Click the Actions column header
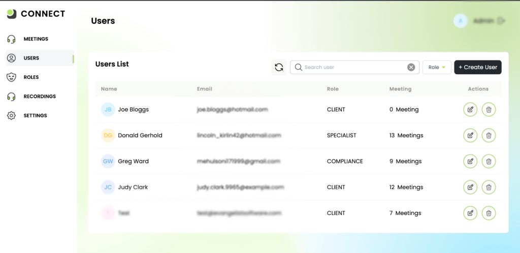Image resolution: width=520 pixels, height=253 pixels. tap(478, 89)
